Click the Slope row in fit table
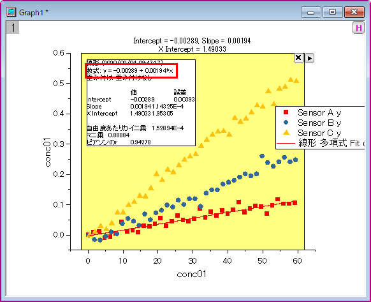Screen dimensions: 371x302 (135, 107)
